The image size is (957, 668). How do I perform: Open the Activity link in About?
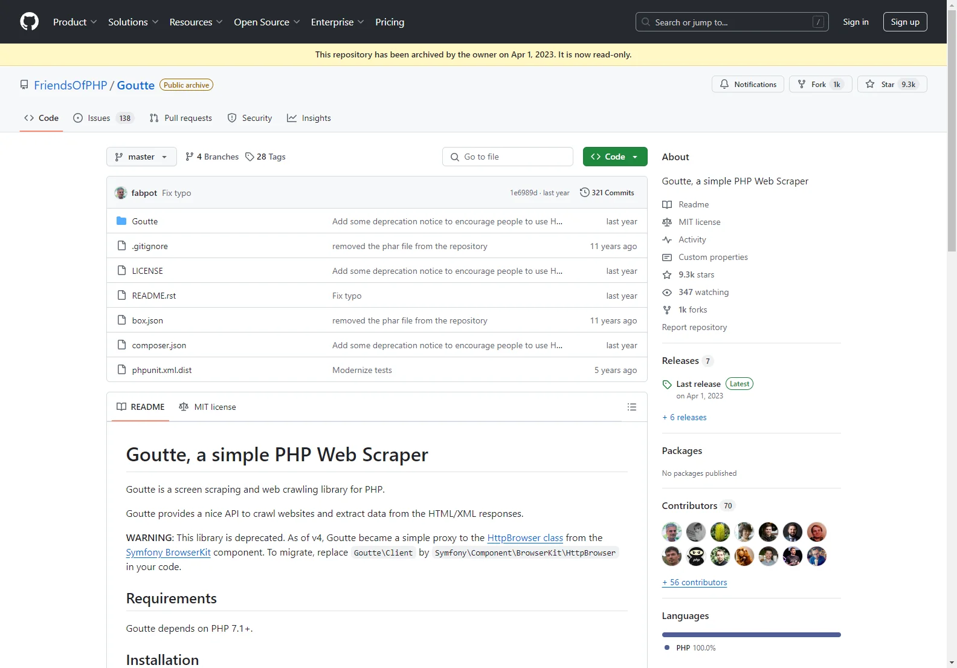684,239
